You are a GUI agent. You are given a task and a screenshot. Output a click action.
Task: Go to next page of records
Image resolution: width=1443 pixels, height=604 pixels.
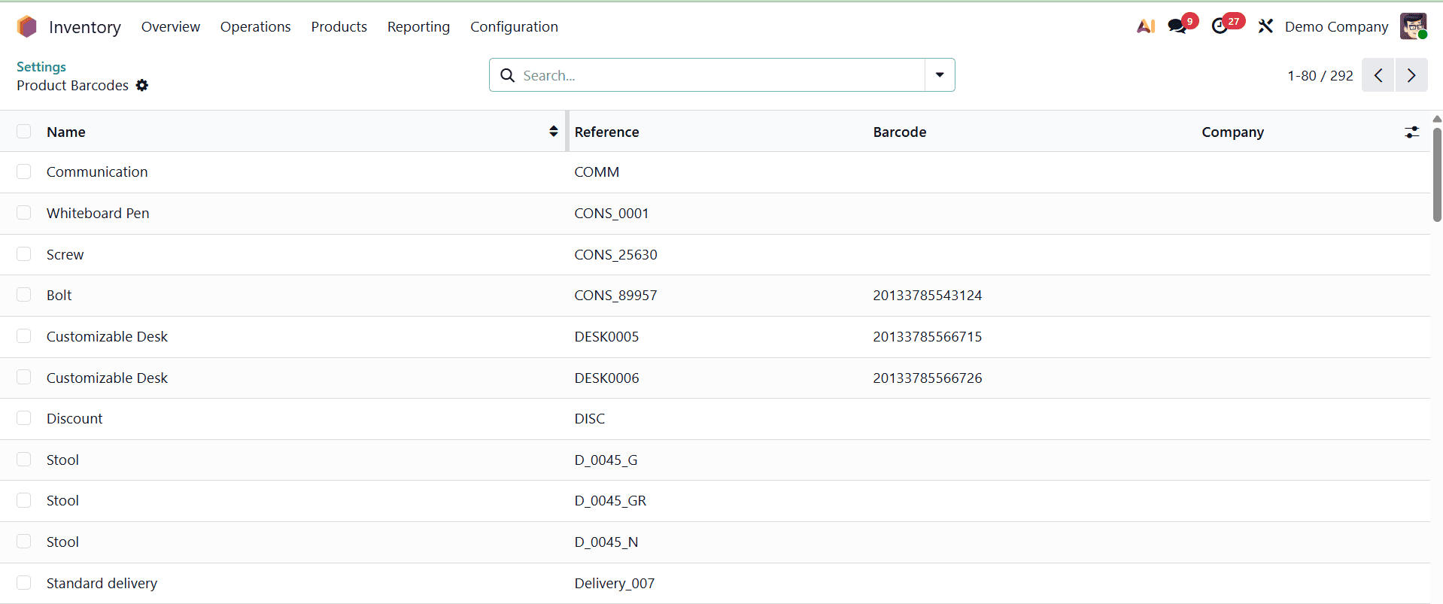[1411, 75]
